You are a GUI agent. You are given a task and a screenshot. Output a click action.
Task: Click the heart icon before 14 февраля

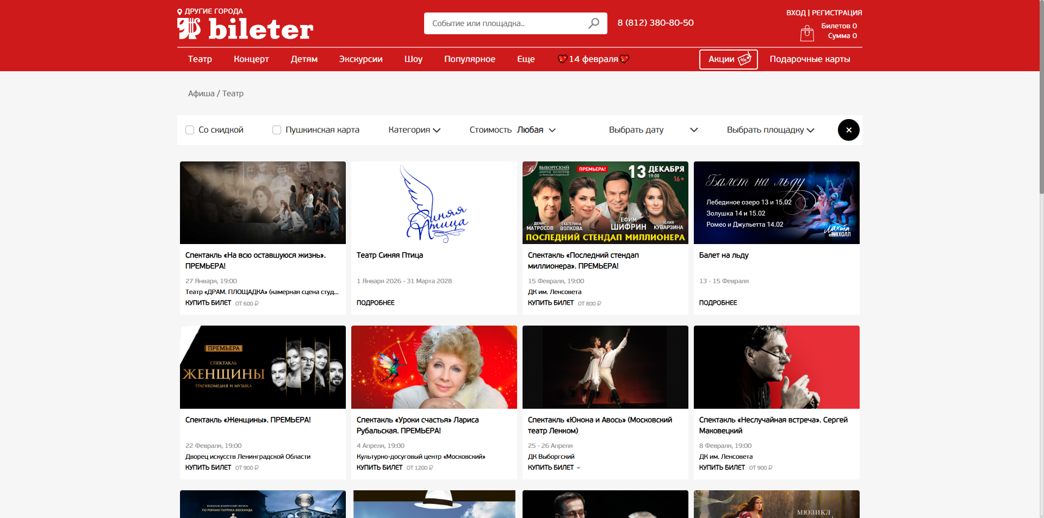[x=562, y=59]
